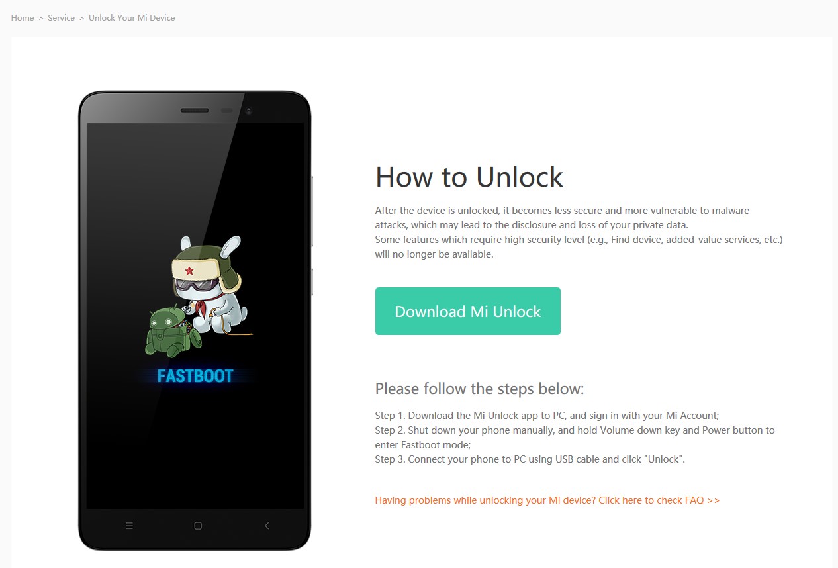This screenshot has height=568, width=838.
Task: Tap the phone's back arrow icon
Action: (267, 526)
